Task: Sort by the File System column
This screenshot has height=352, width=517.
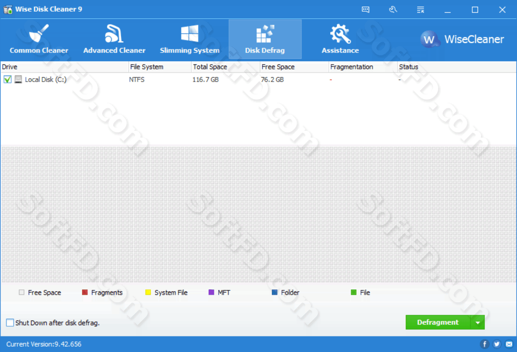Action: tap(160, 67)
